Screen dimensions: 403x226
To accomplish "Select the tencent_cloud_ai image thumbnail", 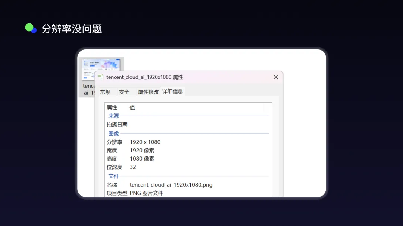I will coord(101,69).
